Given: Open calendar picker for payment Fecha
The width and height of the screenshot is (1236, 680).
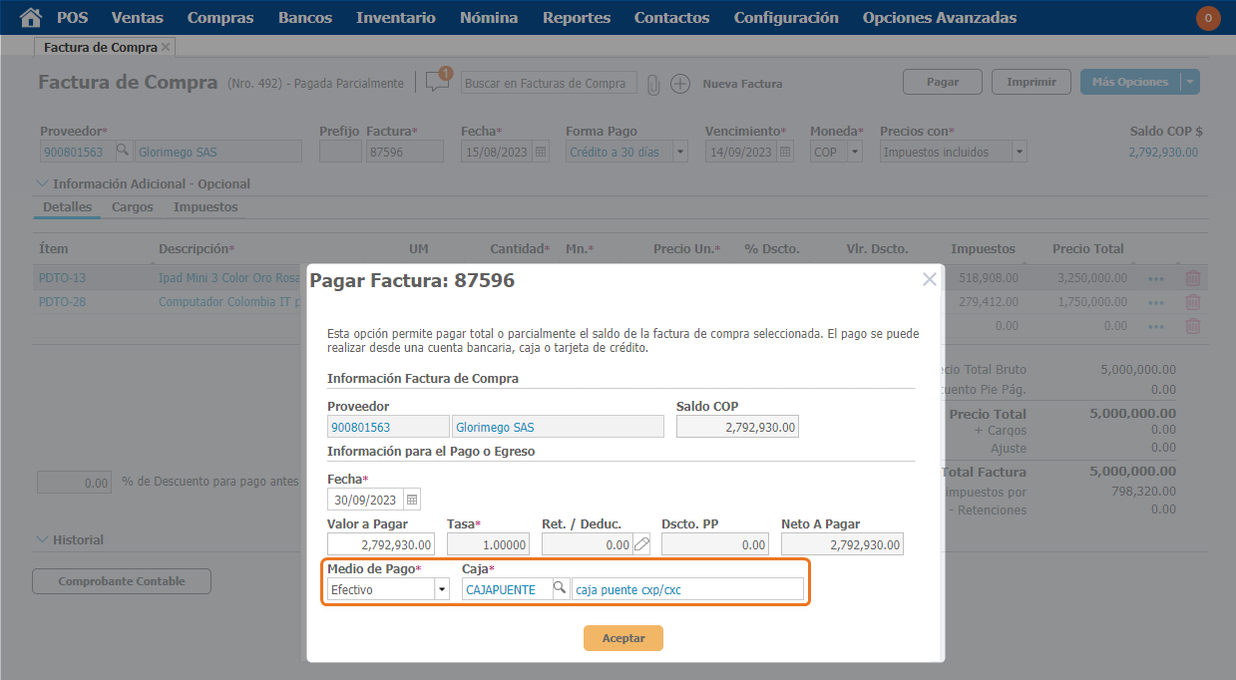Looking at the screenshot, I should coord(412,500).
